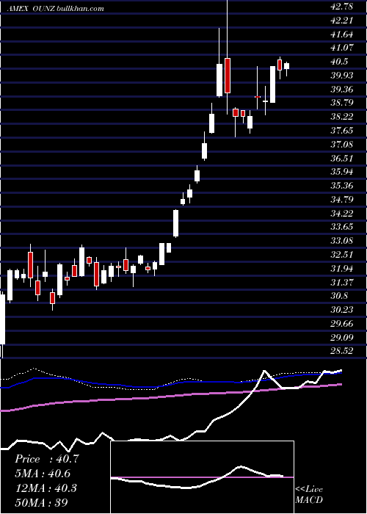
Task: Click the 39.36 price axis label
Action: click(x=342, y=89)
